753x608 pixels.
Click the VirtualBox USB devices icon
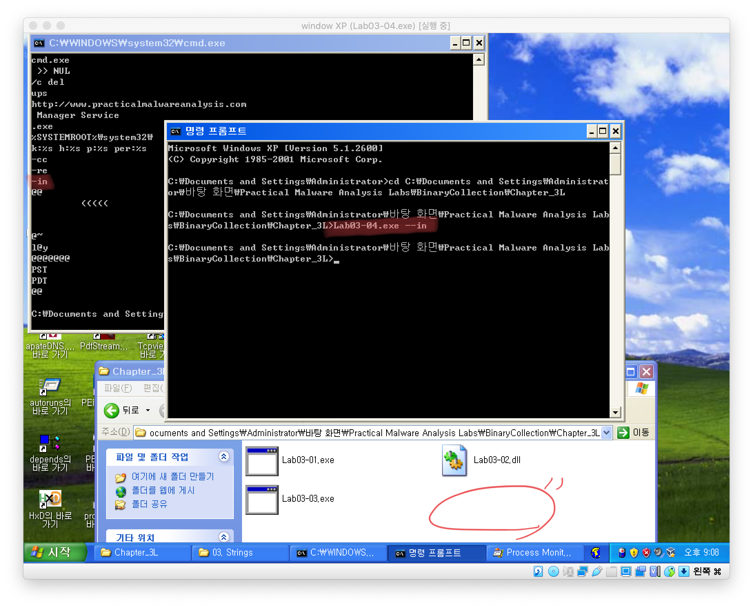click(x=597, y=571)
